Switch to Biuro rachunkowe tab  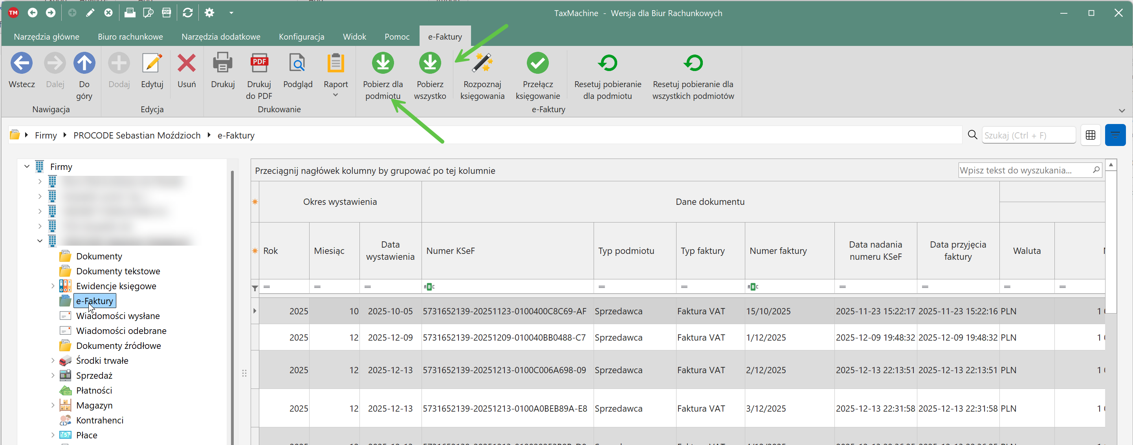[x=130, y=36]
